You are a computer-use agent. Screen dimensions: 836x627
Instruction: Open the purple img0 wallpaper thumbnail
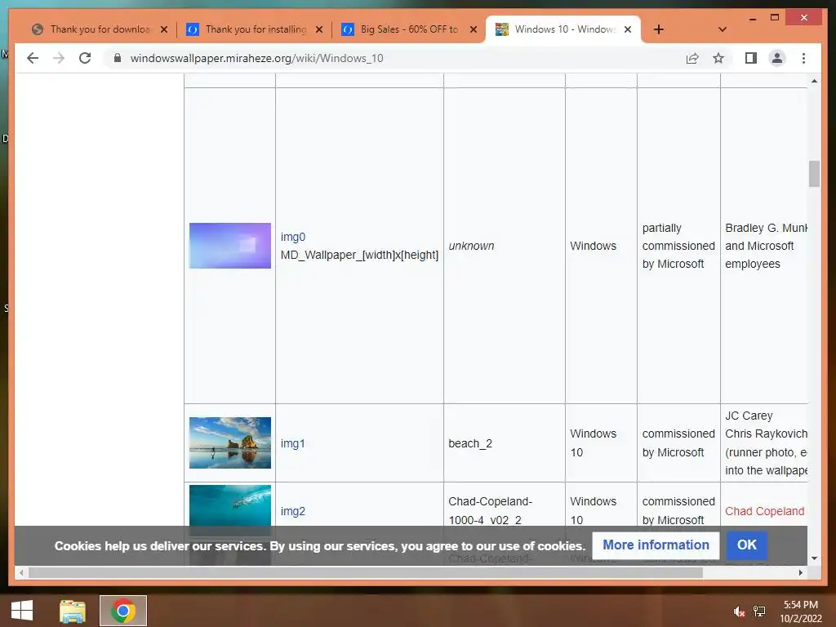pos(229,245)
